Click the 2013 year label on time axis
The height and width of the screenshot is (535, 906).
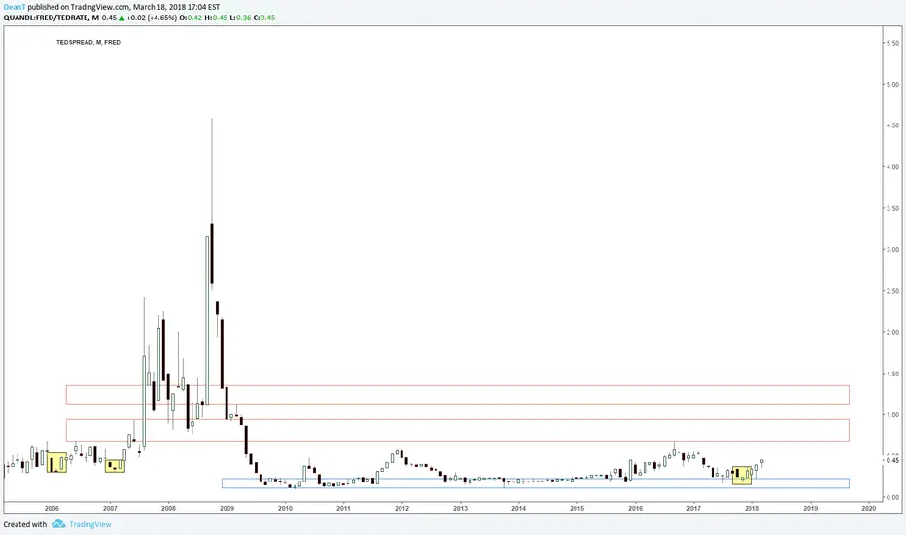[460, 509]
